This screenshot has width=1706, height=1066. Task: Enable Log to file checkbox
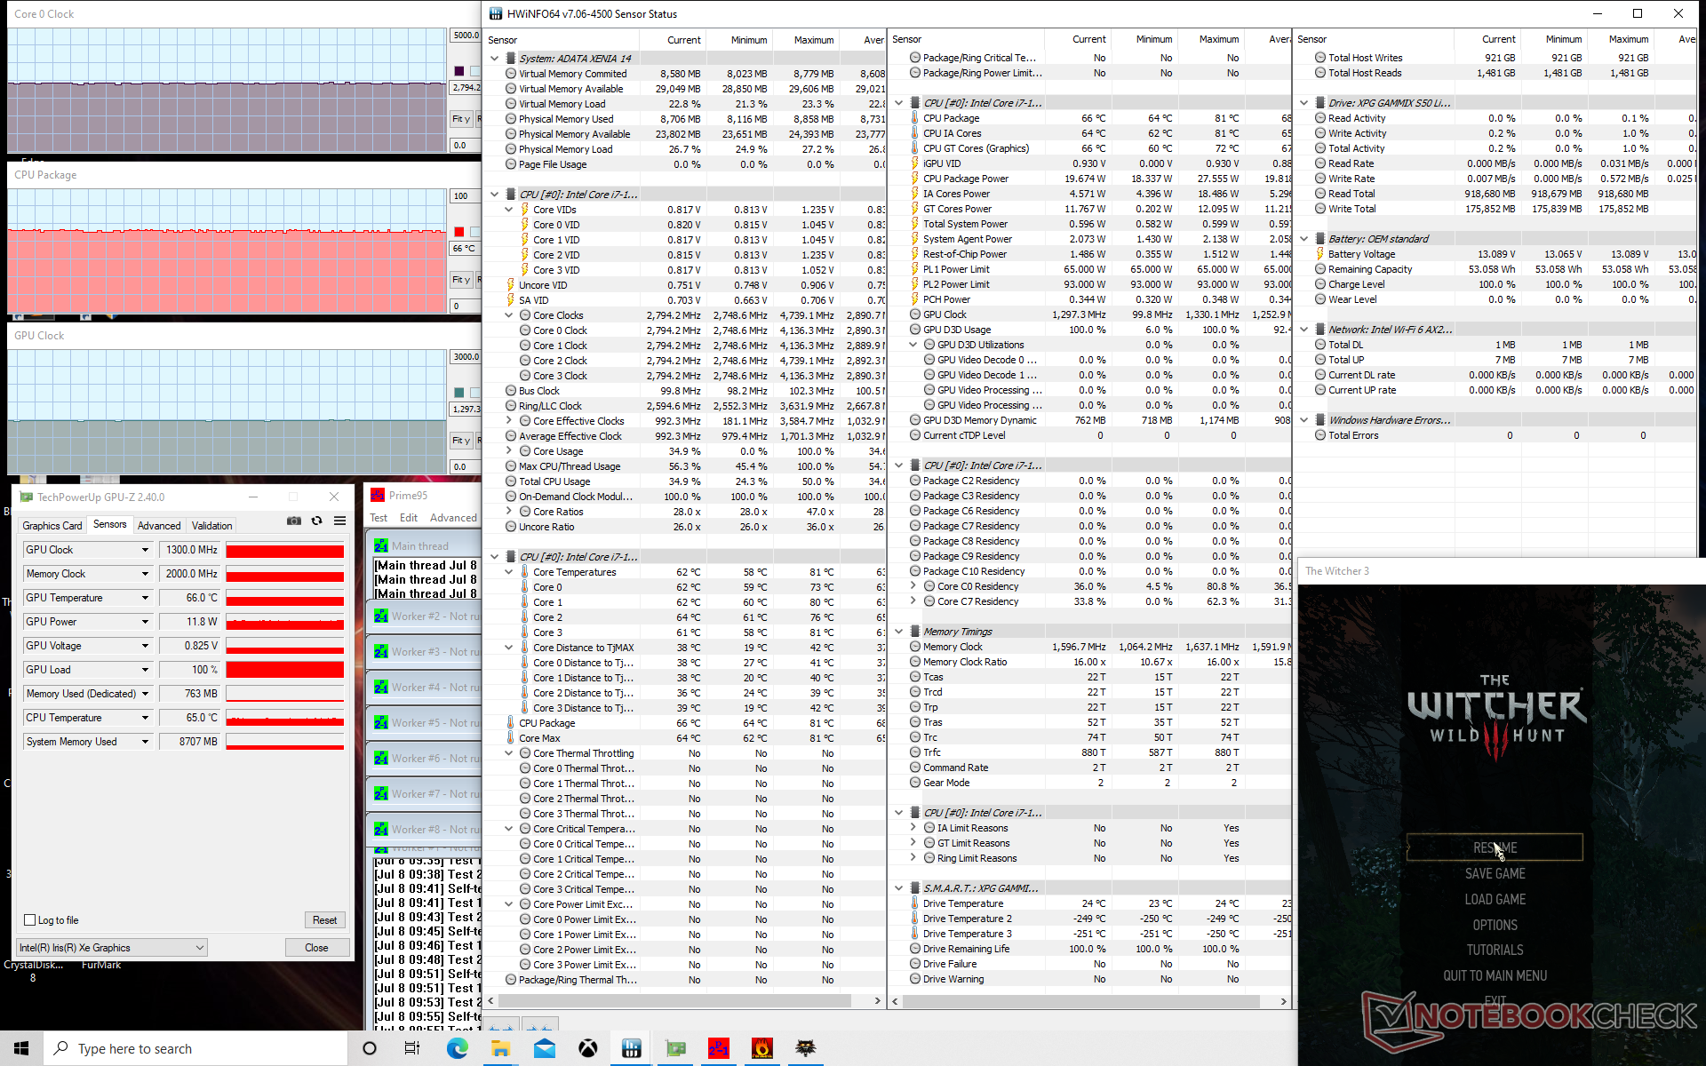pos(29,920)
